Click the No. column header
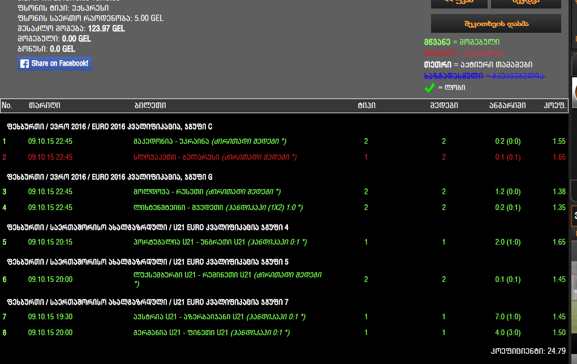The image size is (577, 364). coord(7,105)
